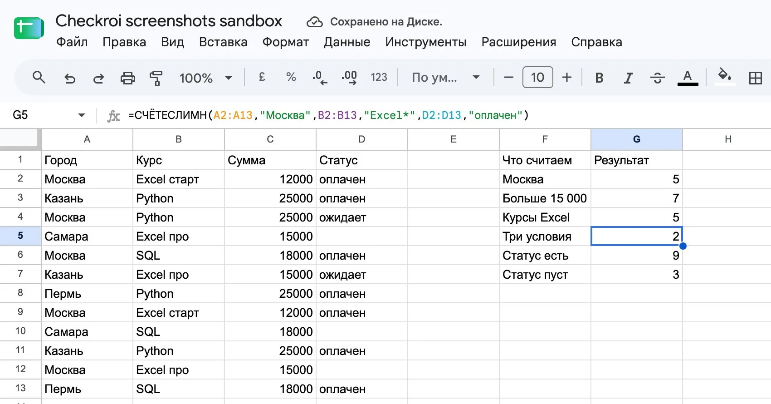Viewport: 771px width, 404px height.
Task: Open the Расширения menu
Action: click(x=519, y=42)
